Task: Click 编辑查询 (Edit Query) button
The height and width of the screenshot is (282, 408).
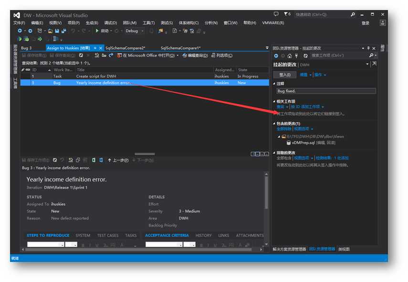Action: pyautogui.click(x=195, y=55)
